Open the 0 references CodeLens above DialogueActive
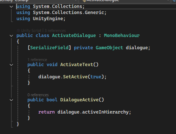Viewport: 176px width, 134px height. [38, 95]
